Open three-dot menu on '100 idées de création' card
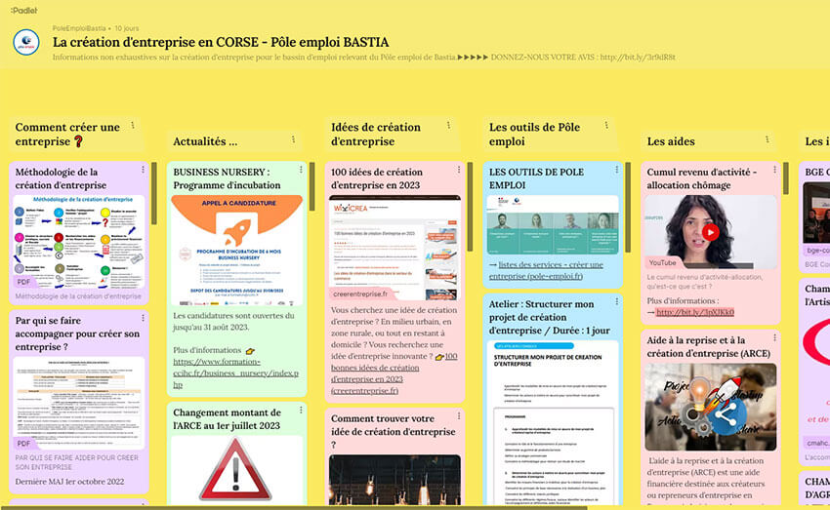Screen dimensions: 830x510 click(458, 170)
